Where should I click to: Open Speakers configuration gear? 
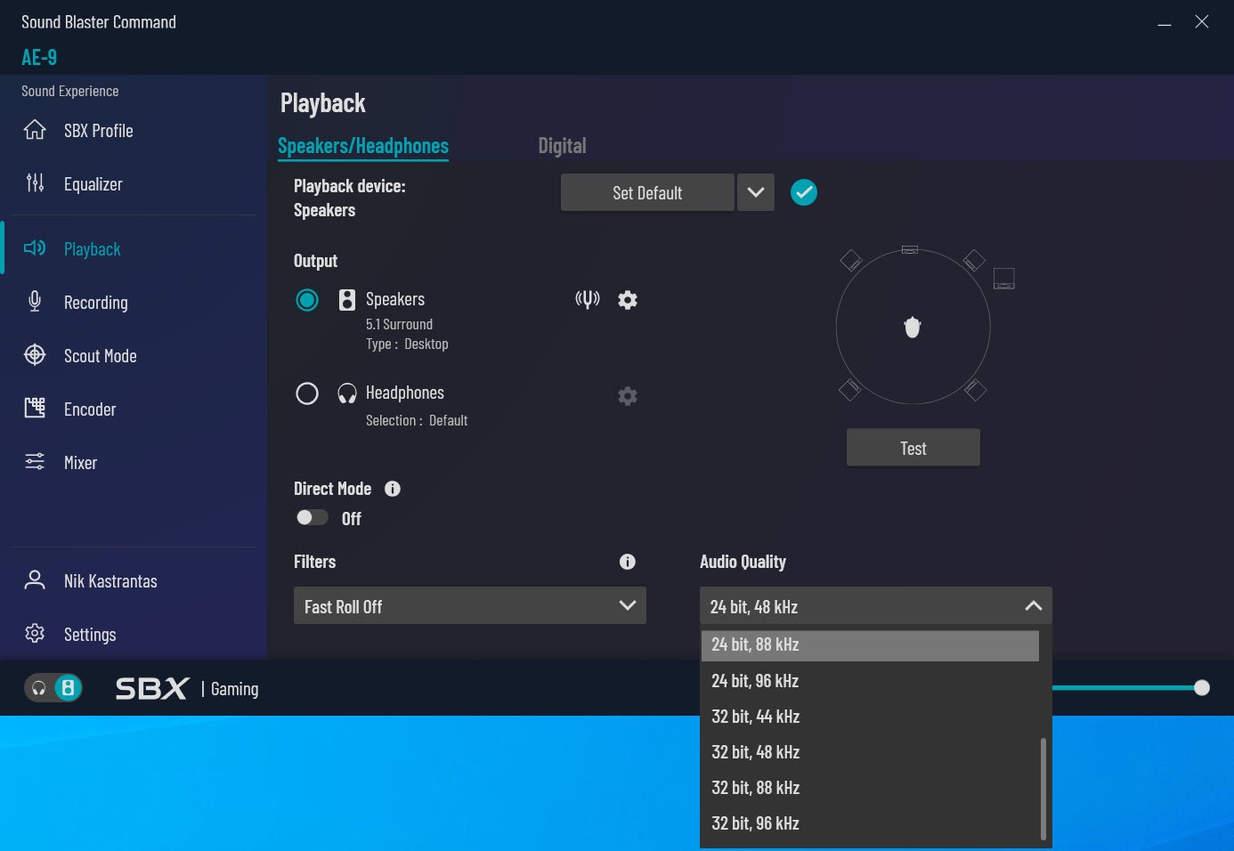tap(628, 300)
